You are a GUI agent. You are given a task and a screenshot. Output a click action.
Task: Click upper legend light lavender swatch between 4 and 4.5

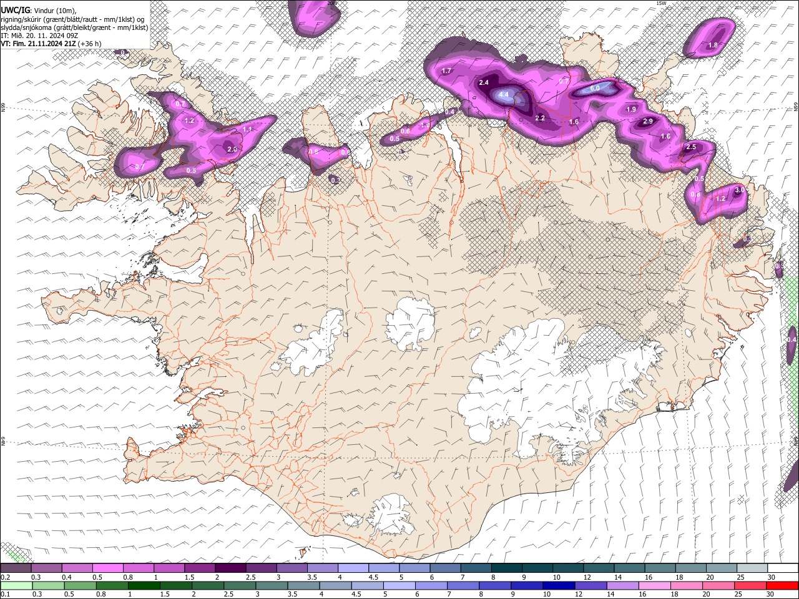pos(353,568)
